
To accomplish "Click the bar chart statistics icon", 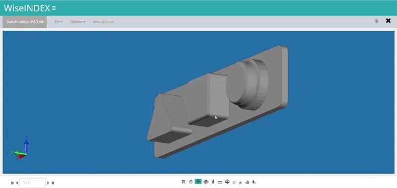I will coord(247,182).
